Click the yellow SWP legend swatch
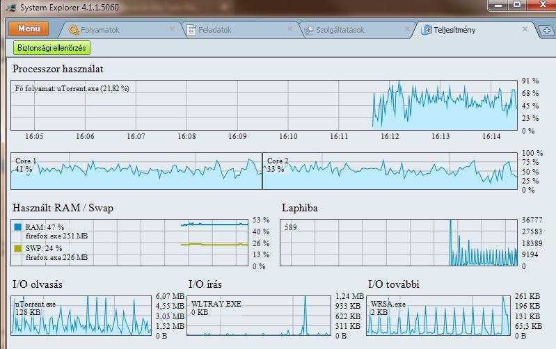Screen dimensions: 556x349 click(x=17, y=248)
